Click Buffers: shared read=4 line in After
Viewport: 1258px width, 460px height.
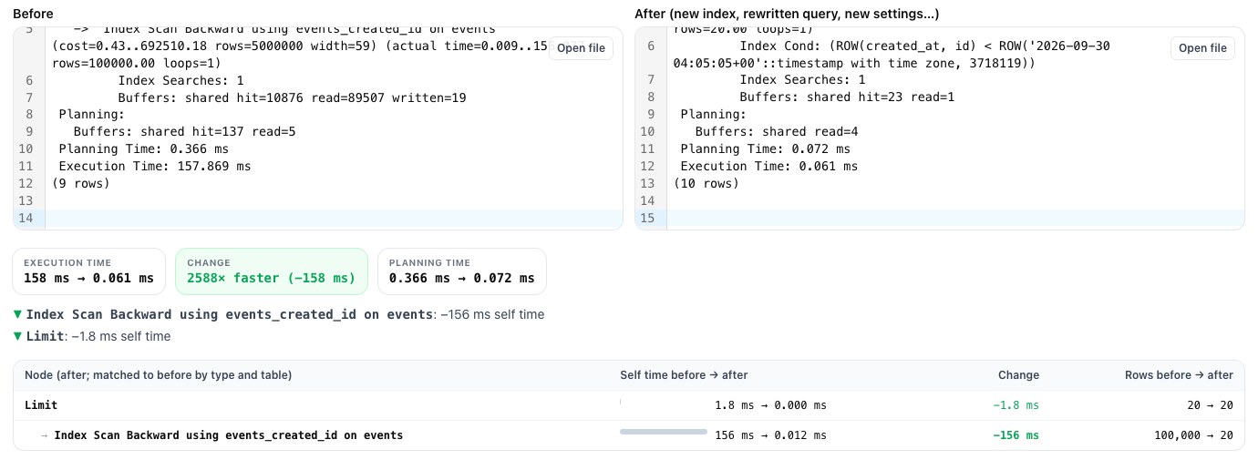point(777,131)
